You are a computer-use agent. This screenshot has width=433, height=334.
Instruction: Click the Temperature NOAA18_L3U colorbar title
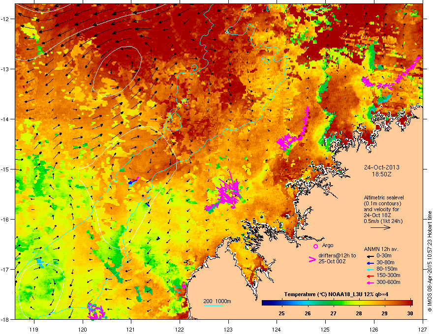[x=336, y=294]
